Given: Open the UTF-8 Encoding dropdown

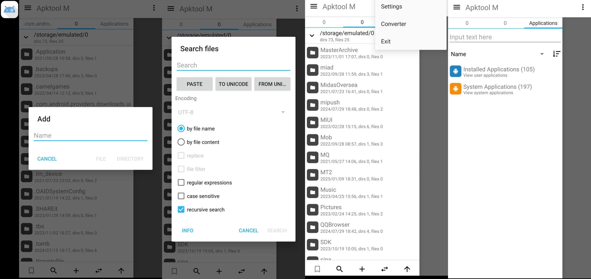Looking at the screenshot, I should click(232, 112).
